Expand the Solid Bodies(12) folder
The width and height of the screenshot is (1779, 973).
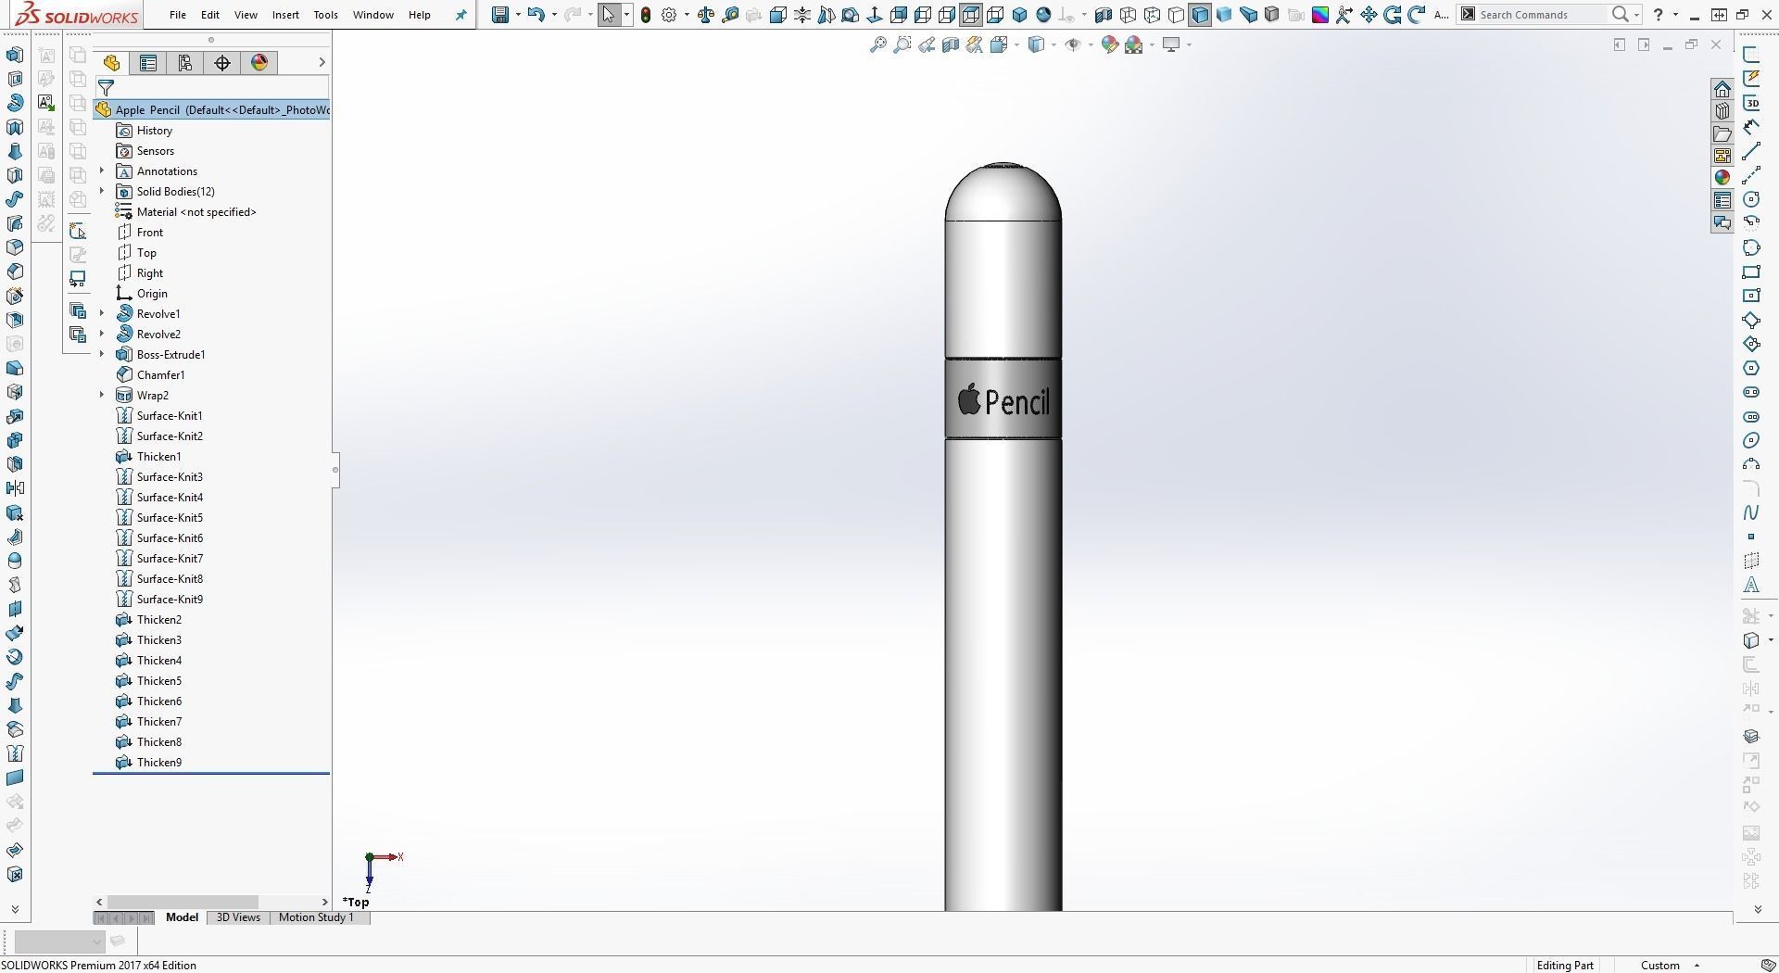tap(102, 192)
